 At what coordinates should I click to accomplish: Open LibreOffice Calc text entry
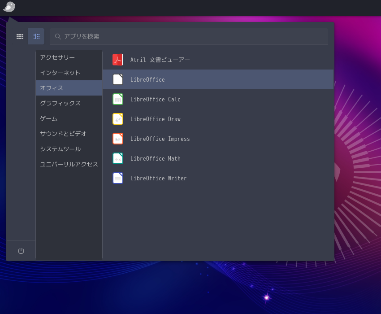pos(155,99)
